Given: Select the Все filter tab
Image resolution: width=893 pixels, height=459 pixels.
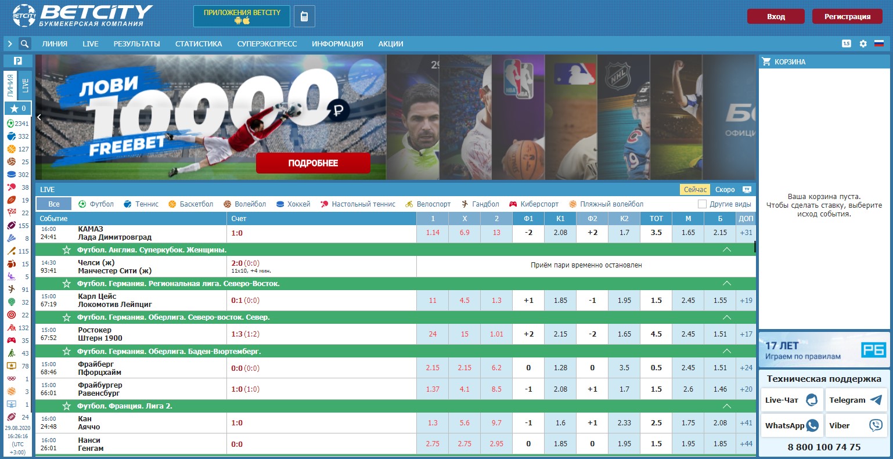Looking at the screenshot, I should click(x=54, y=204).
